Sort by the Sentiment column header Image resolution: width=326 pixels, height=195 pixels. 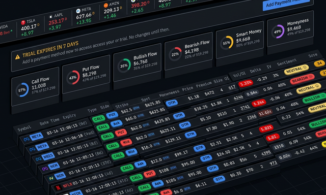(x=286, y=62)
